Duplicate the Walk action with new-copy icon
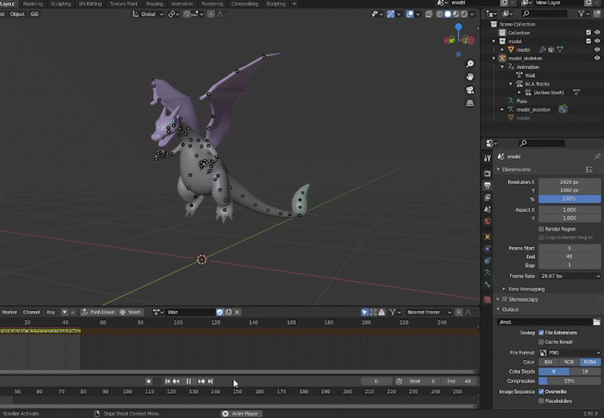This screenshot has width=604, height=418. (229, 312)
